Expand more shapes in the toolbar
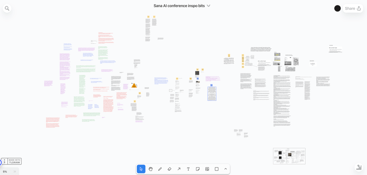This screenshot has height=175, width=367. point(226,169)
